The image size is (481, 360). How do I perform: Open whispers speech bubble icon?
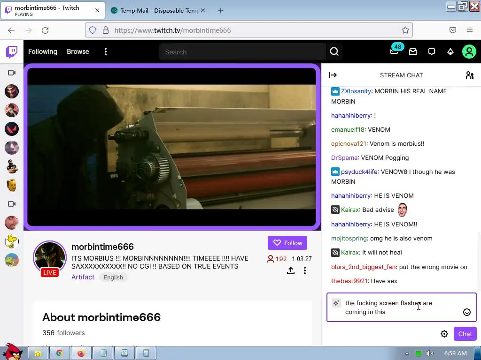(x=432, y=52)
